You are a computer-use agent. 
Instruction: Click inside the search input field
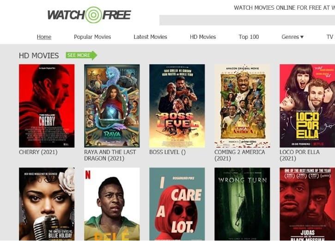pyautogui.click(x=247, y=20)
